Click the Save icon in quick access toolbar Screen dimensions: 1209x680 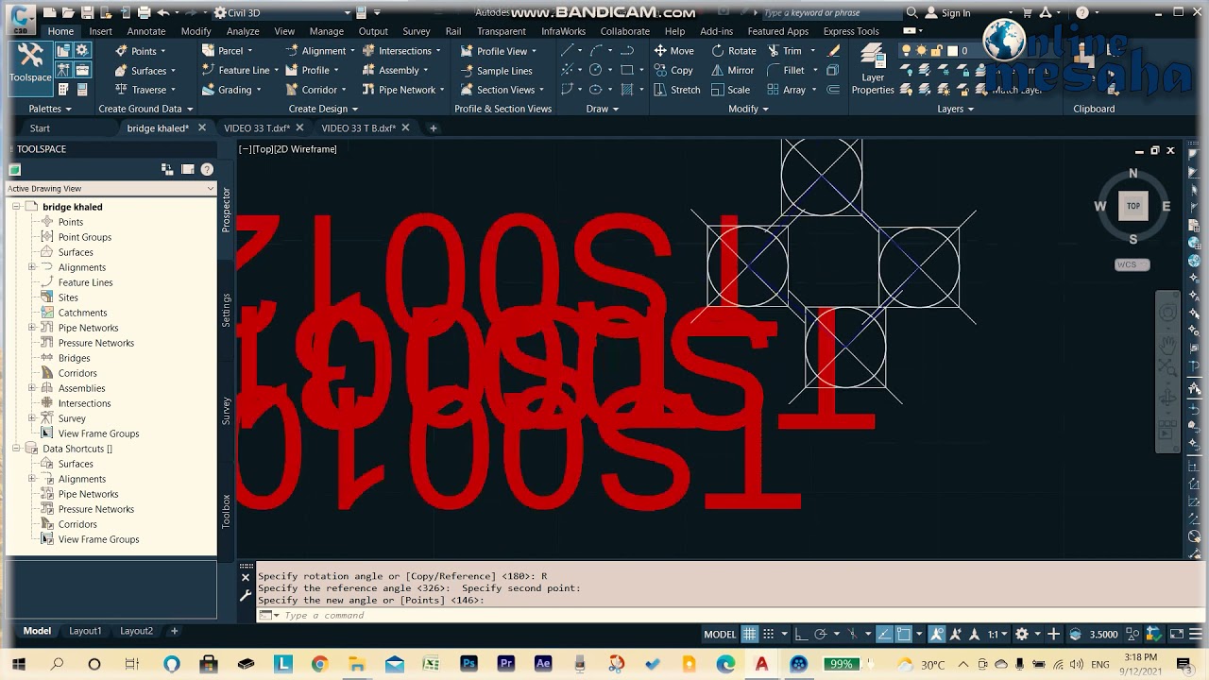coord(87,13)
